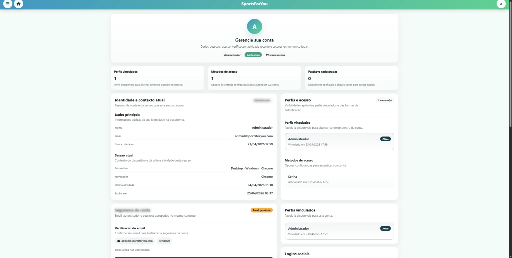
Task: Click the envelope icon in the email chip
Action: pyautogui.click(x=119, y=241)
